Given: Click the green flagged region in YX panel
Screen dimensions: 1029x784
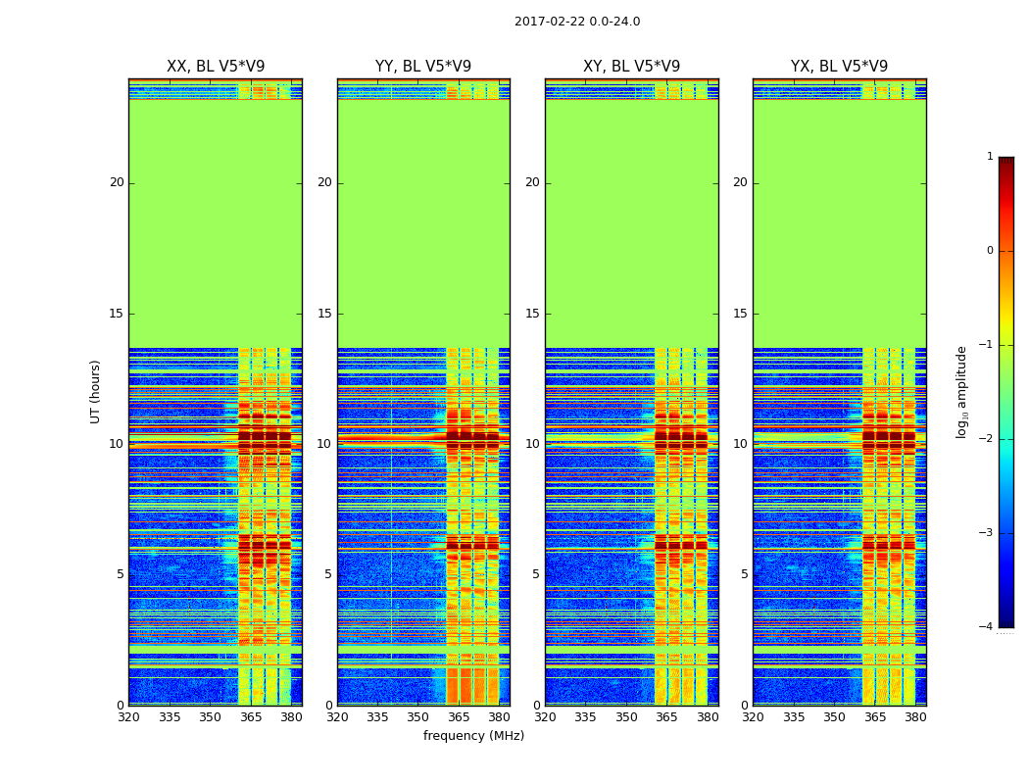Looking at the screenshot, I should [839, 223].
